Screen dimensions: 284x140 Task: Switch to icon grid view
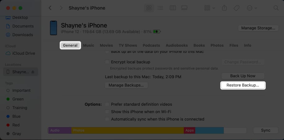pos(149,8)
